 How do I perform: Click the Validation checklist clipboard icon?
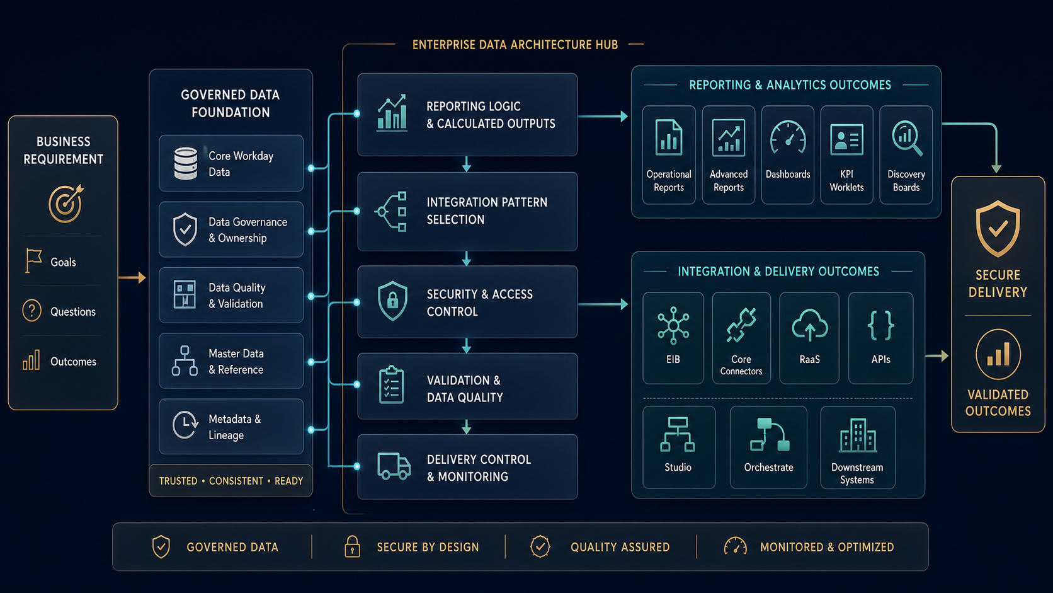coord(392,384)
